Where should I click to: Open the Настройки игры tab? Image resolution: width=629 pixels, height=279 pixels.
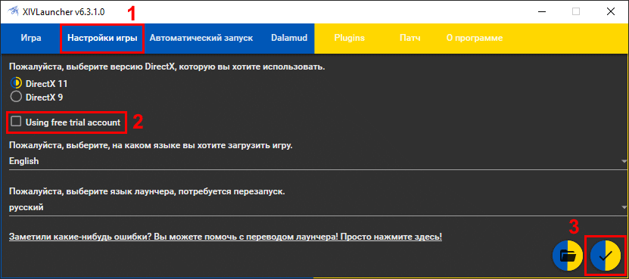102,38
